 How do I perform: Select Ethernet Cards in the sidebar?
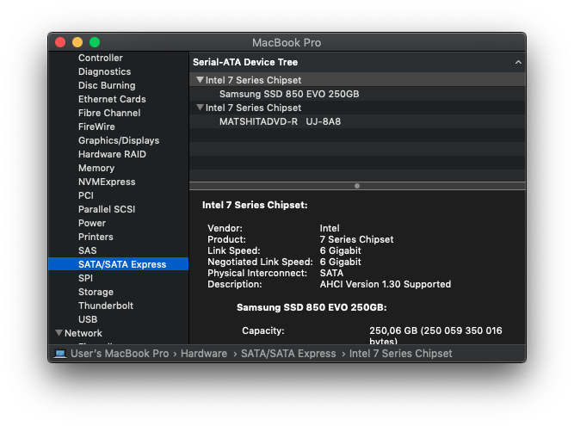[112, 99]
